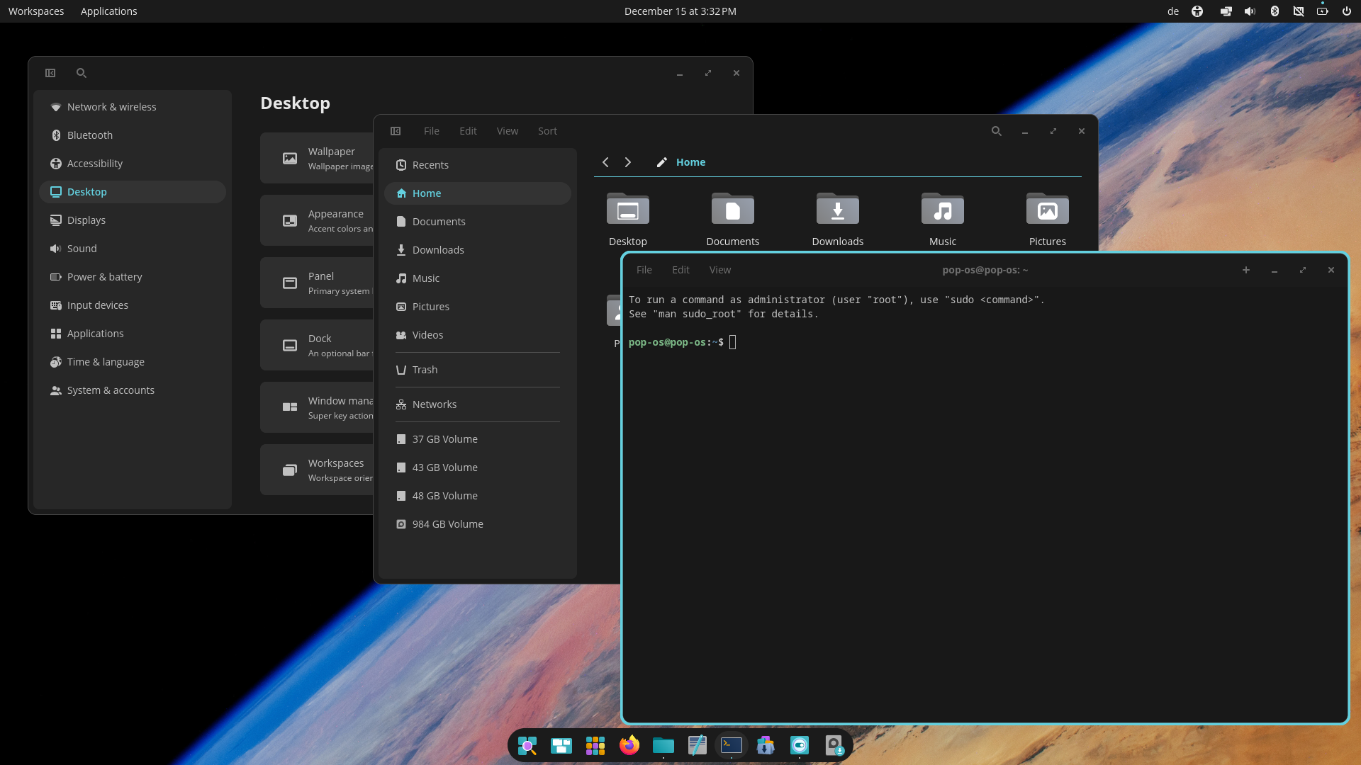This screenshot has width=1361, height=765.
Task: Click the Workspaces button in top panel
Action: 36,11
